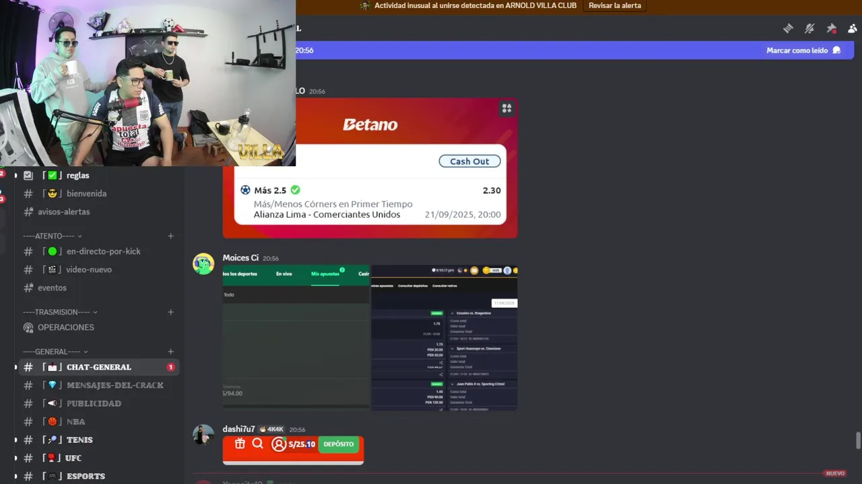Add channel to ATENTO category
This screenshot has height=484, width=862.
pyautogui.click(x=170, y=236)
